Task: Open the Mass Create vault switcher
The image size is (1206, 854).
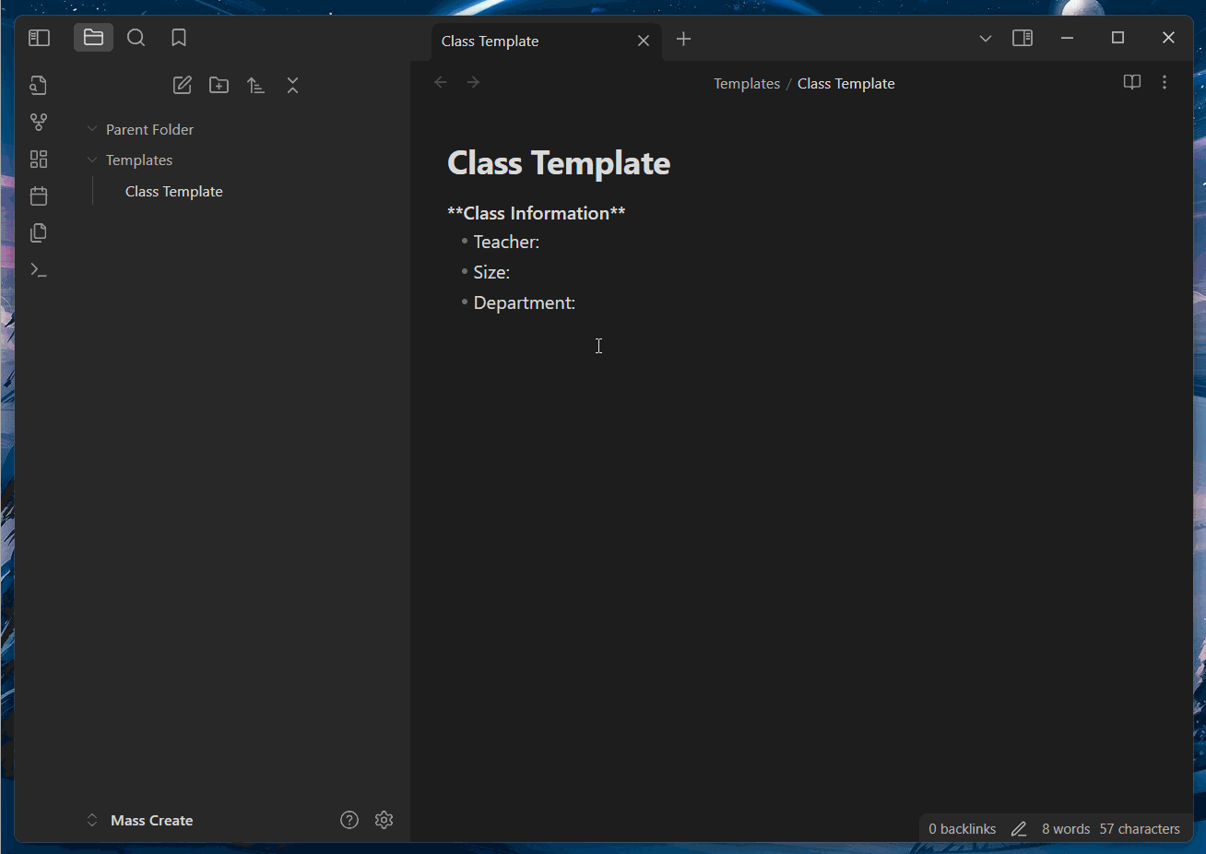Action: (140, 821)
